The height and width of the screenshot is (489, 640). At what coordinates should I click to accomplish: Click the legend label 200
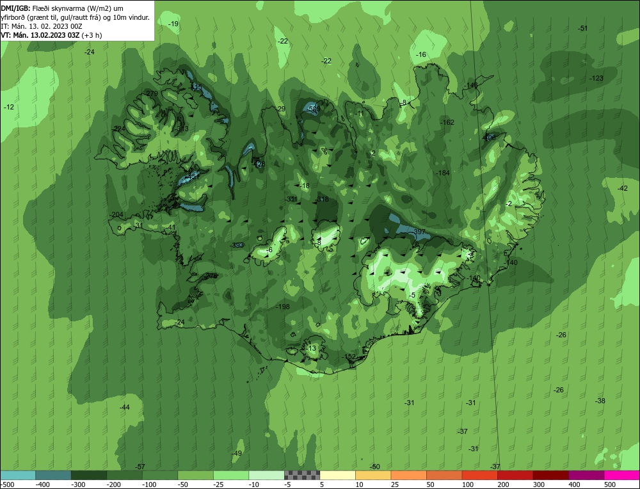tap(503, 485)
